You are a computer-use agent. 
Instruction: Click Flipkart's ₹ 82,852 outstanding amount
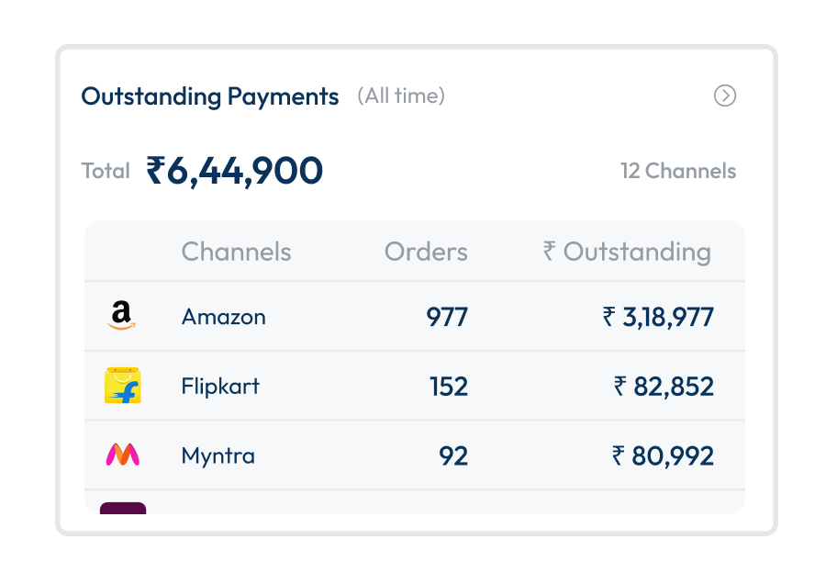tap(664, 386)
